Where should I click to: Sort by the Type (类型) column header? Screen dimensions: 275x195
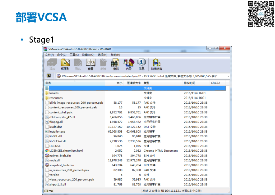point(162,83)
